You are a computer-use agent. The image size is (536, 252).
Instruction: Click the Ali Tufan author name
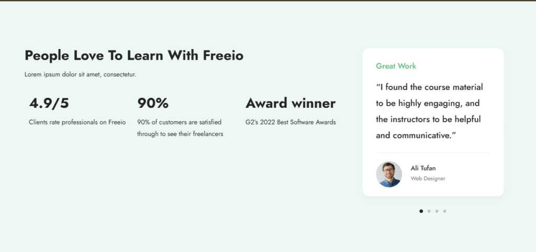tap(423, 168)
